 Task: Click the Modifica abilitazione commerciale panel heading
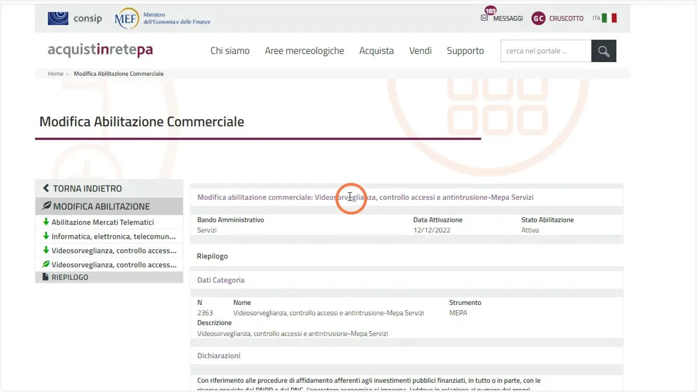pyautogui.click(x=365, y=197)
